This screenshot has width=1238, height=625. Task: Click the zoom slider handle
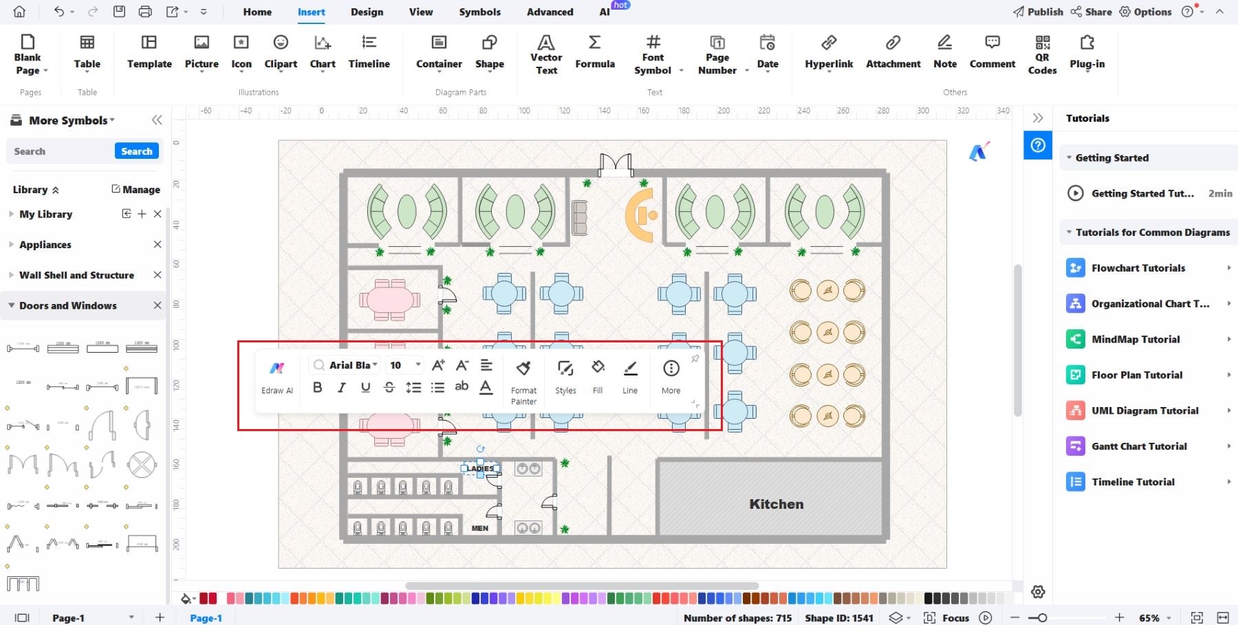pos(1042,617)
